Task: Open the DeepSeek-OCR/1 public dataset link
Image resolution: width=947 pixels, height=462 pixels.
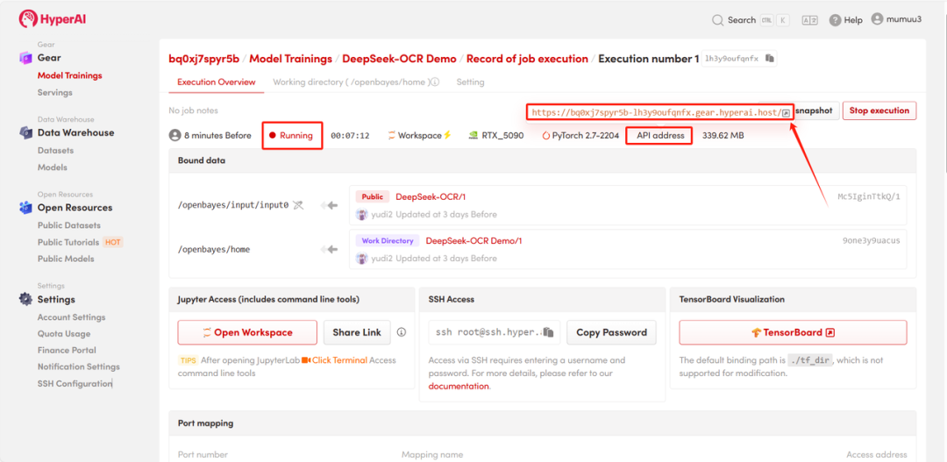Action: pyautogui.click(x=430, y=197)
